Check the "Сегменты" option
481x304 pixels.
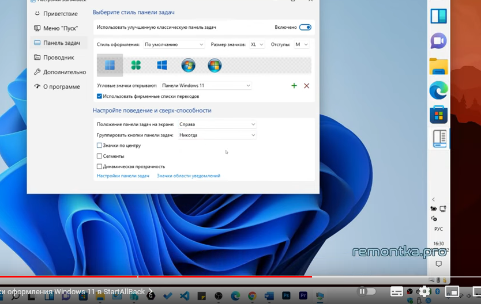pos(100,156)
